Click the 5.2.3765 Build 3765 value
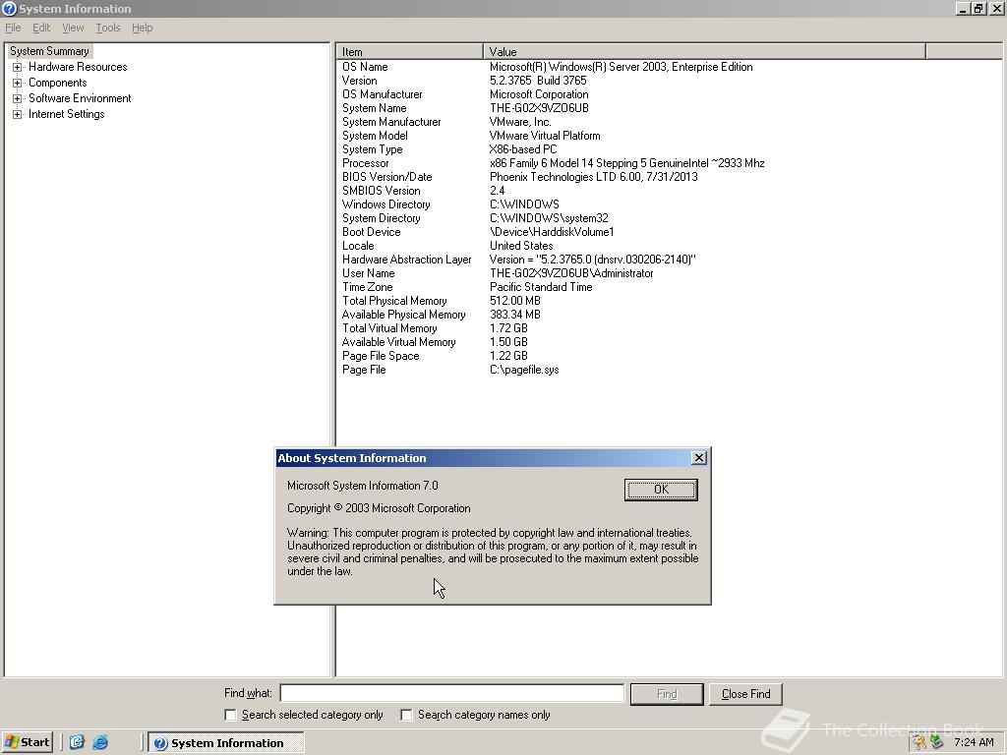The width and height of the screenshot is (1007, 755). (538, 81)
